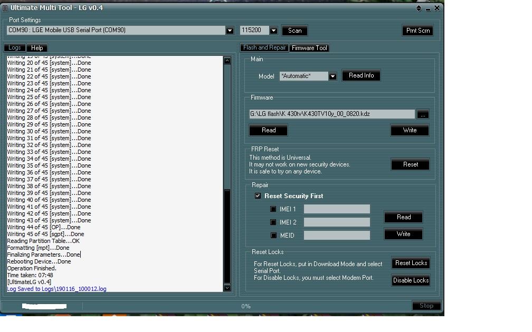Click Write button in Repair section
Viewport: 532px width, 332px height.
403,234
